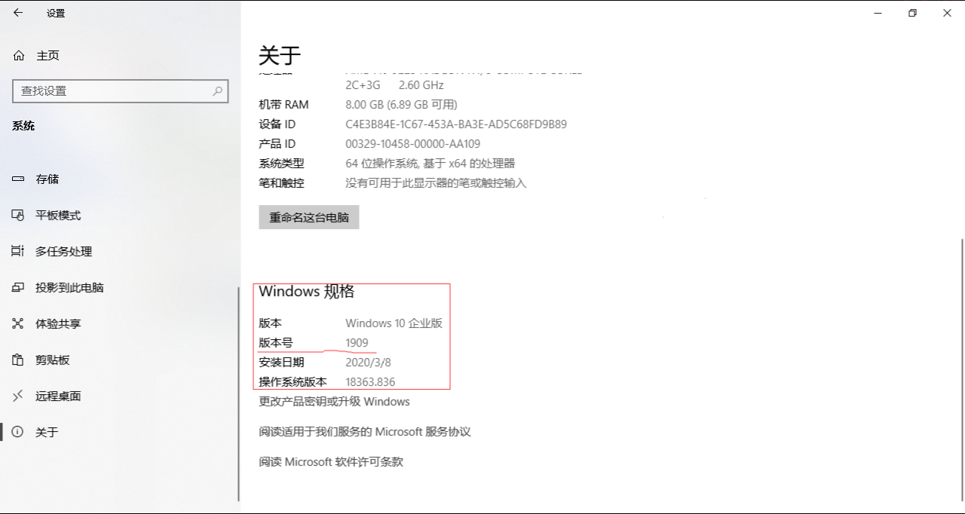This screenshot has width=965, height=514.
Task: Click the 产品 ID value 00329-10458-00000-AA109
Action: 413,144
